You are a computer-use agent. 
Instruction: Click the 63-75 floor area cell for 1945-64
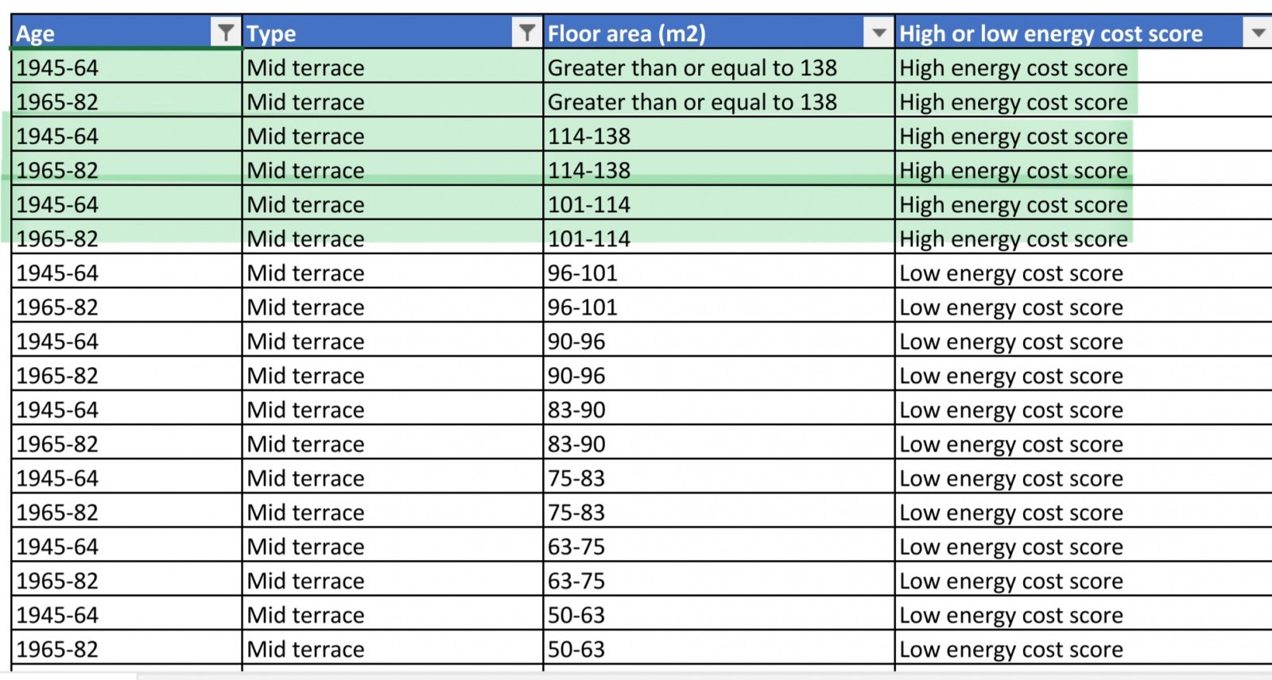click(x=576, y=547)
